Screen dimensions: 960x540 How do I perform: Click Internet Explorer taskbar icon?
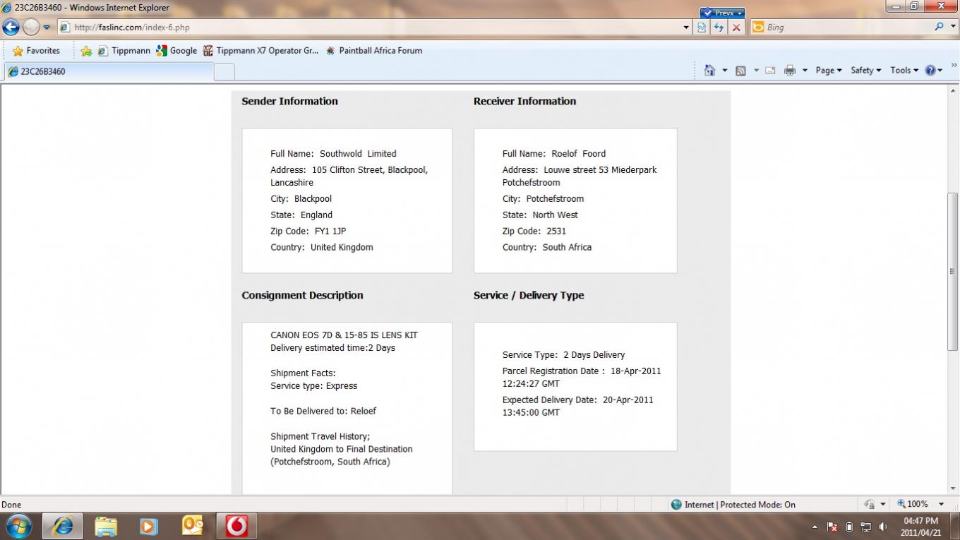click(63, 527)
